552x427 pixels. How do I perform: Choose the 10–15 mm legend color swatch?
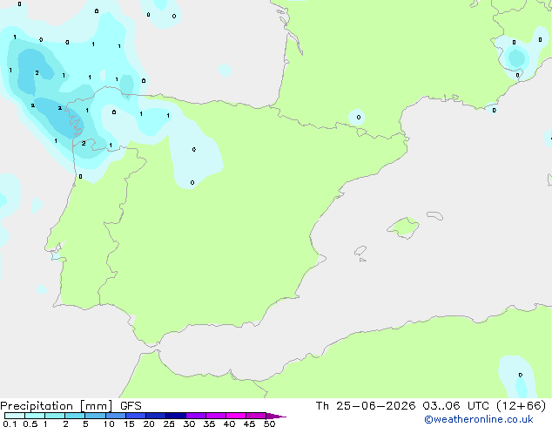pos(115,416)
